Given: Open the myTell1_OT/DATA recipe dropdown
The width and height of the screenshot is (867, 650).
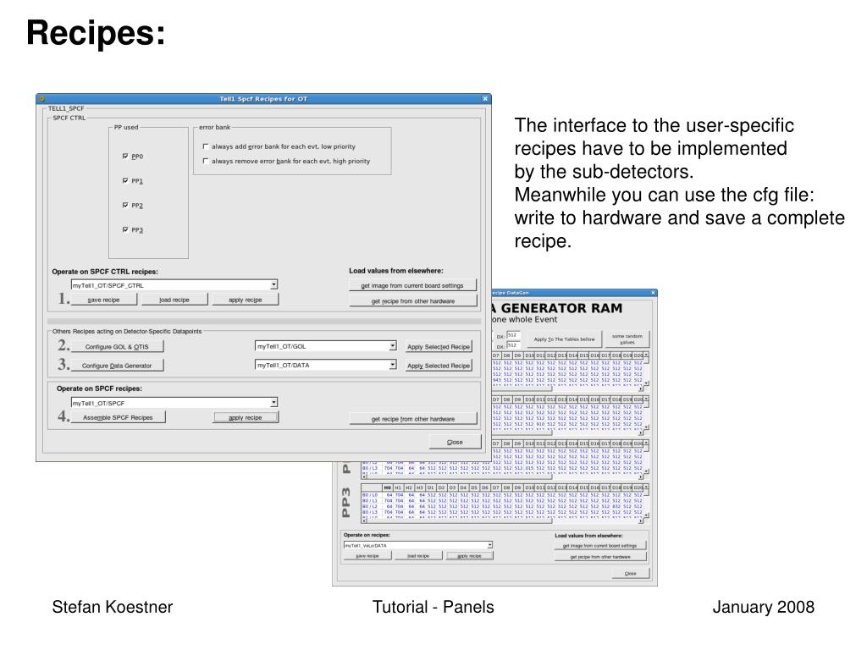Looking at the screenshot, I should 392,365.
